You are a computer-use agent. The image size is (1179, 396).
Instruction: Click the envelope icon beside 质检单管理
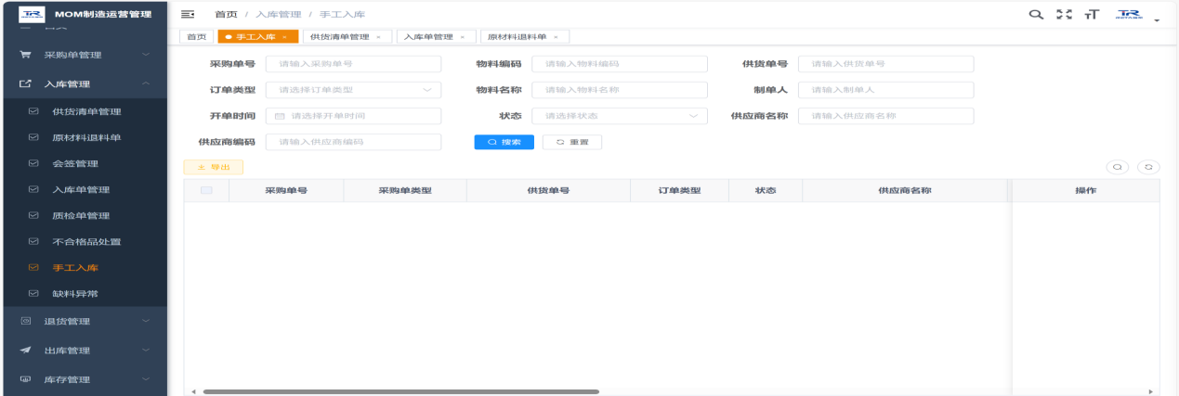33,216
